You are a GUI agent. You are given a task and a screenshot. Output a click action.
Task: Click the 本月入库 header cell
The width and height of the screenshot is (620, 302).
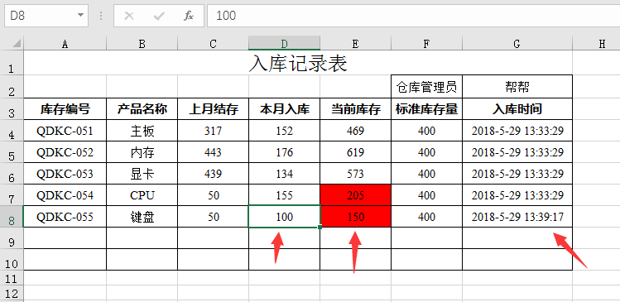coord(284,109)
